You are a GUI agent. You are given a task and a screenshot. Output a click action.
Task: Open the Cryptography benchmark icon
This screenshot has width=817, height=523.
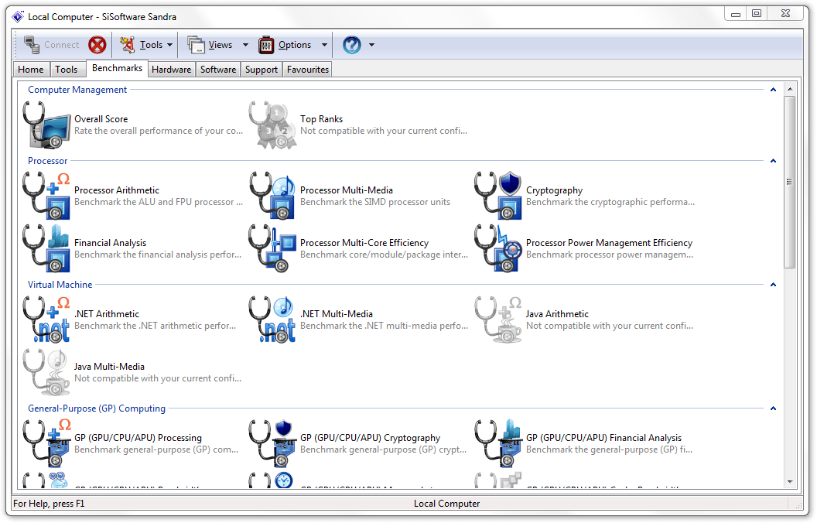[498, 197]
